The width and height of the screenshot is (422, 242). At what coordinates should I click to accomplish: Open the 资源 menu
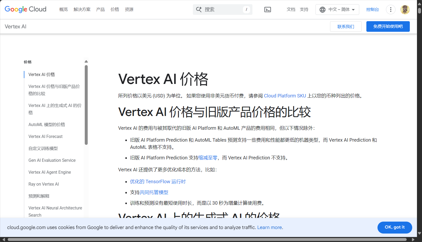pos(129,10)
